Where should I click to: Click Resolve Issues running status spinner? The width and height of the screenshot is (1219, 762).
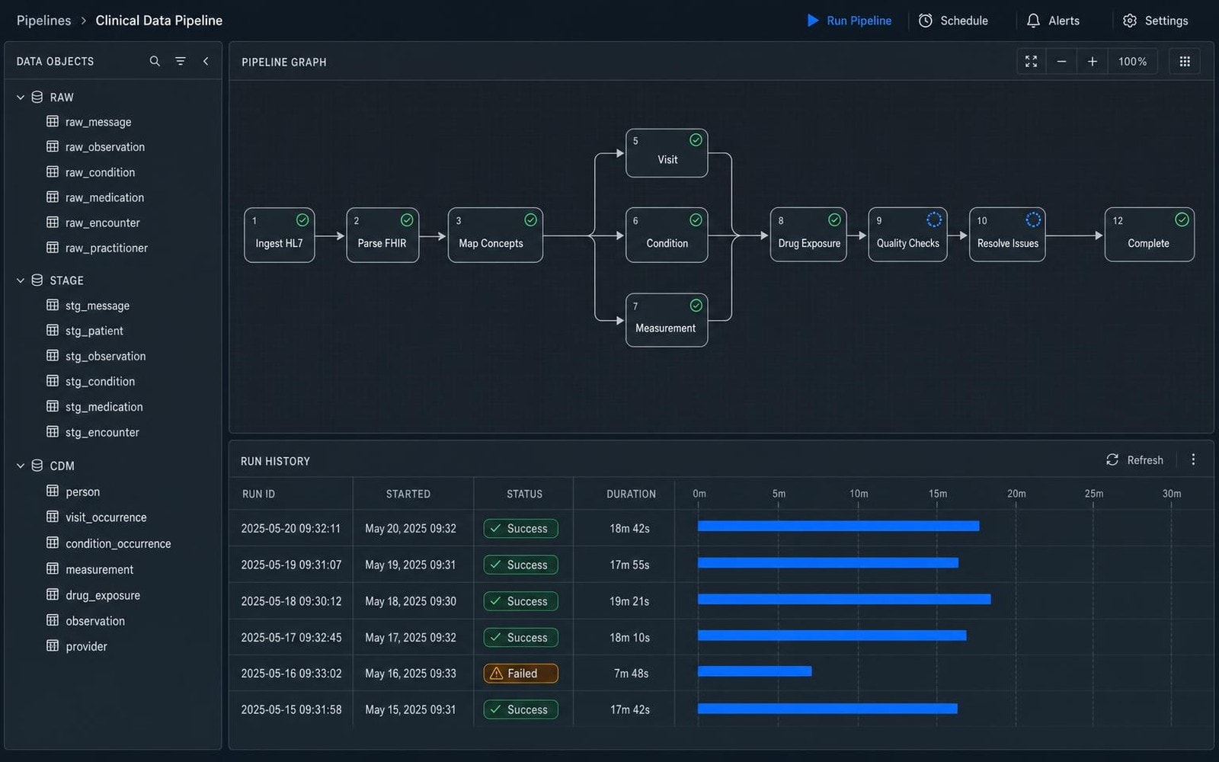1033,219
